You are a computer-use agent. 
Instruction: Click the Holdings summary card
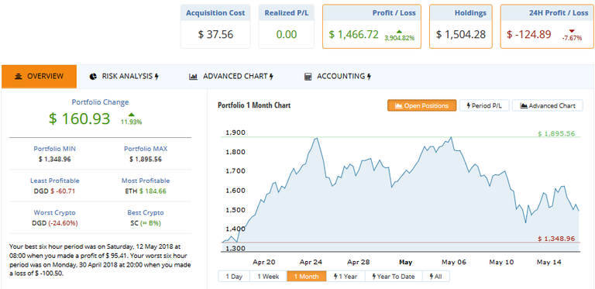point(461,26)
